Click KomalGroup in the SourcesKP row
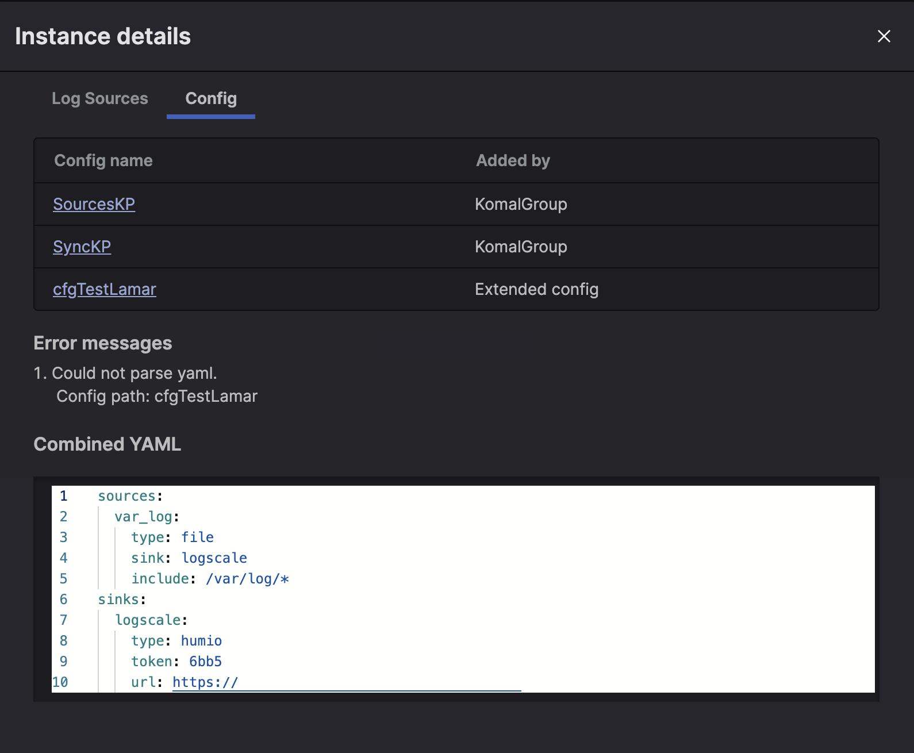 [x=521, y=204]
